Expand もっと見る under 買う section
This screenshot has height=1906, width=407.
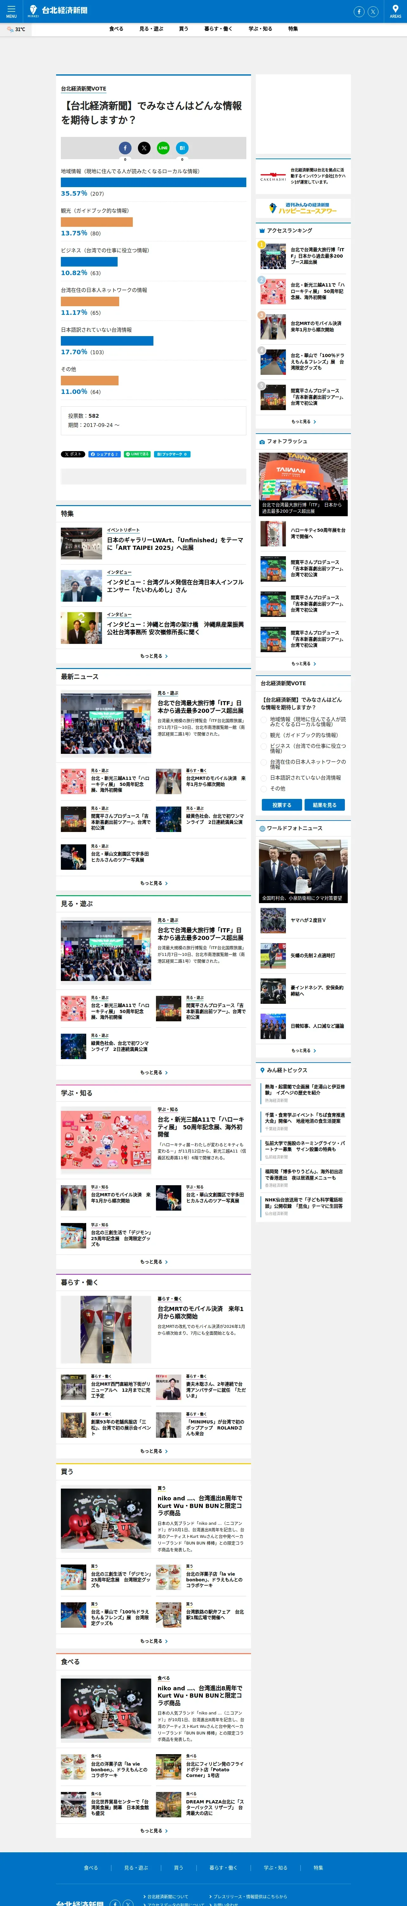pos(154,1641)
